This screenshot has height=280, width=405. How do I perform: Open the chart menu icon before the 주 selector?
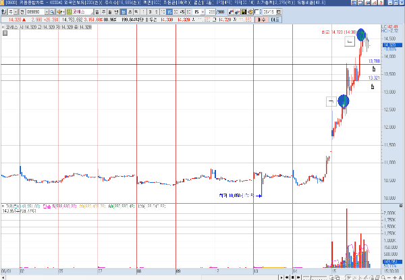[x=4, y=12]
